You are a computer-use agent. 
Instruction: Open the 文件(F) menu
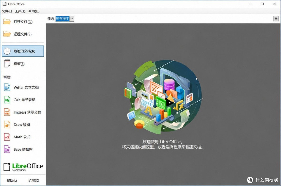tap(7, 11)
